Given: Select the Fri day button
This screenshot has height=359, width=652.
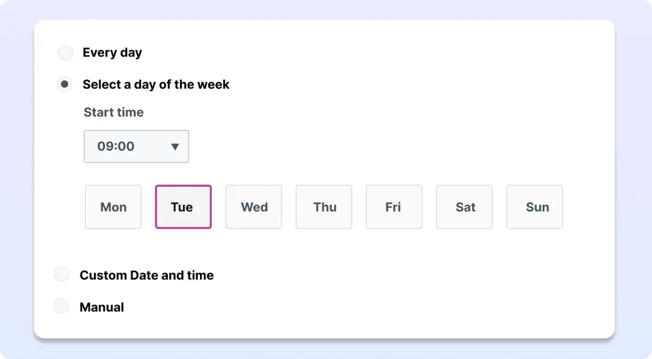Looking at the screenshot, I should tap(394, 207).
